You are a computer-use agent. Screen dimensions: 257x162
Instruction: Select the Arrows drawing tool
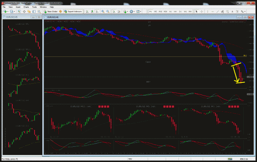coord(242,12)
